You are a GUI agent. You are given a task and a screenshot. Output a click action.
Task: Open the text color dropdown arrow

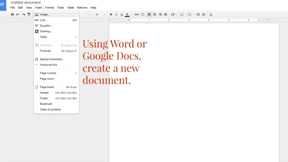[131, 14]
